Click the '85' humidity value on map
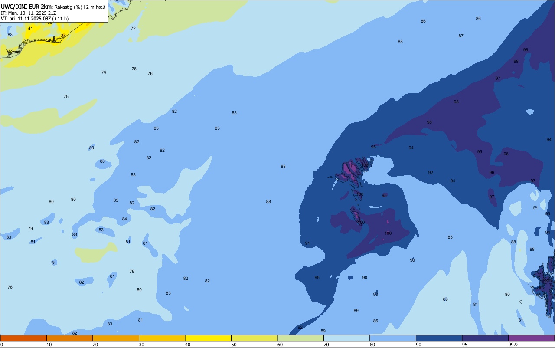Viewport: 555px width, 348px height. coord(450,237)
